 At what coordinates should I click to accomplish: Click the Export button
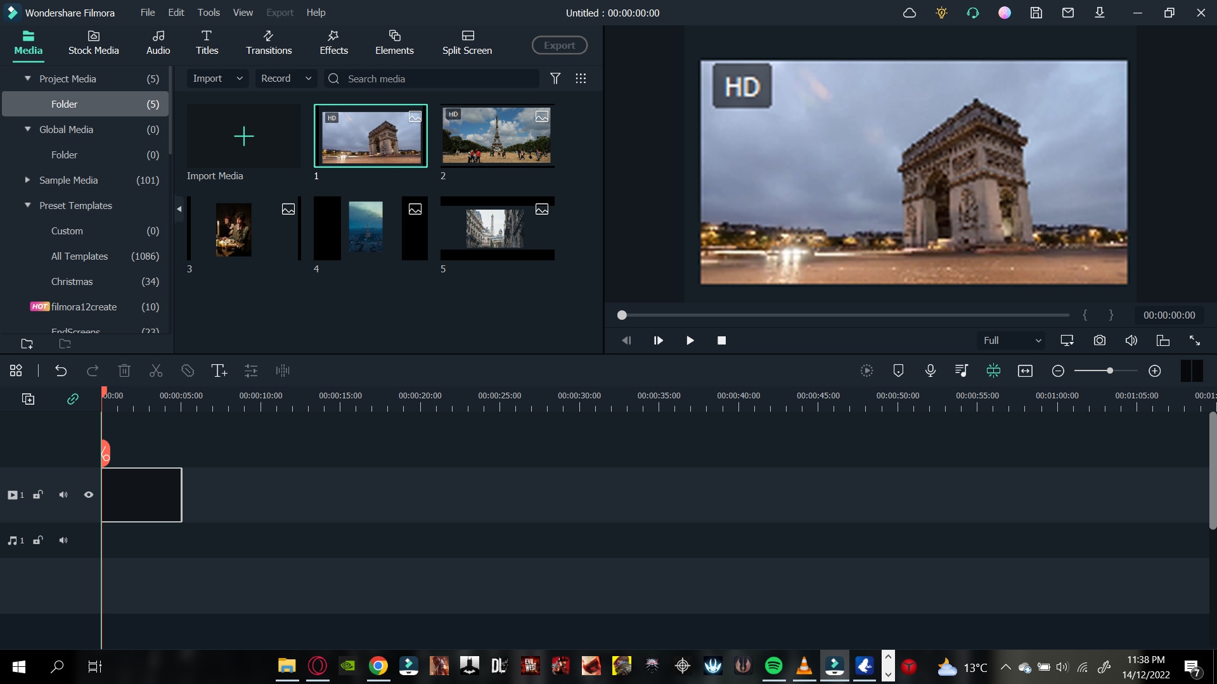point(558,45)
